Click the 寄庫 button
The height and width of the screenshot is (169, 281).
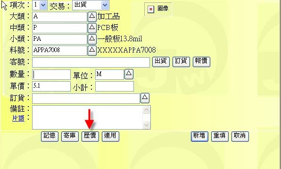point(70,137)
